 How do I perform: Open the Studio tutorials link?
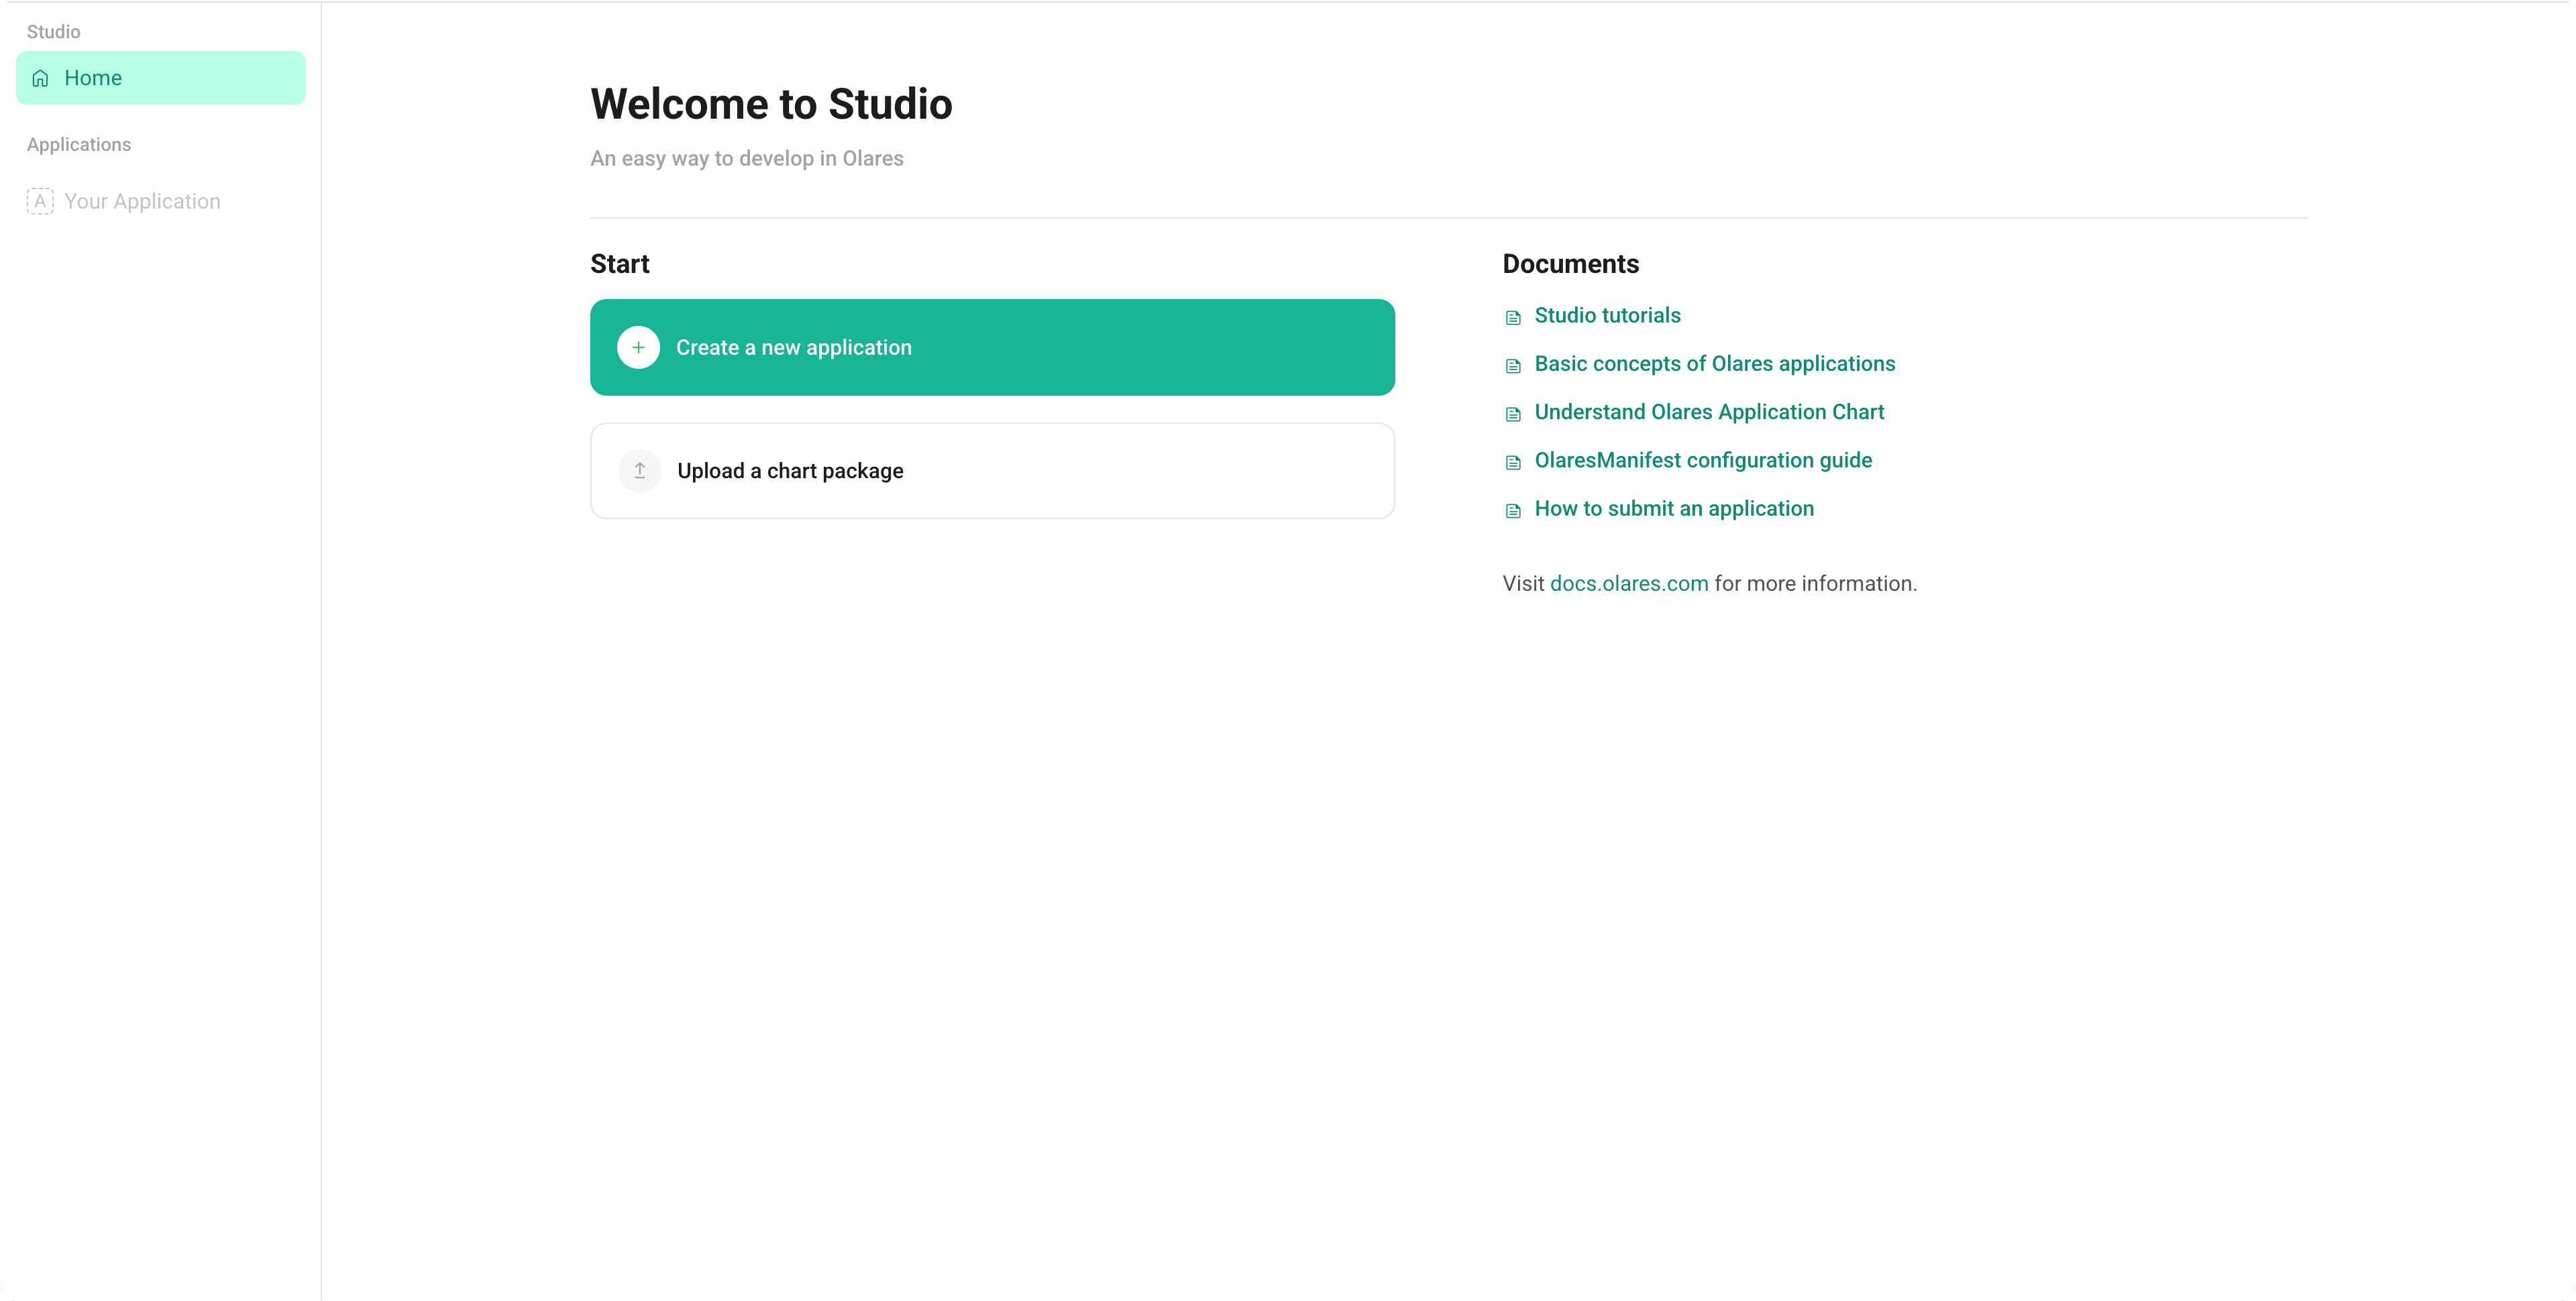coord(1607,315)
